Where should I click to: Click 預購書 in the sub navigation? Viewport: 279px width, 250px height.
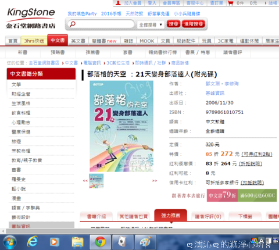click(58, 52)
